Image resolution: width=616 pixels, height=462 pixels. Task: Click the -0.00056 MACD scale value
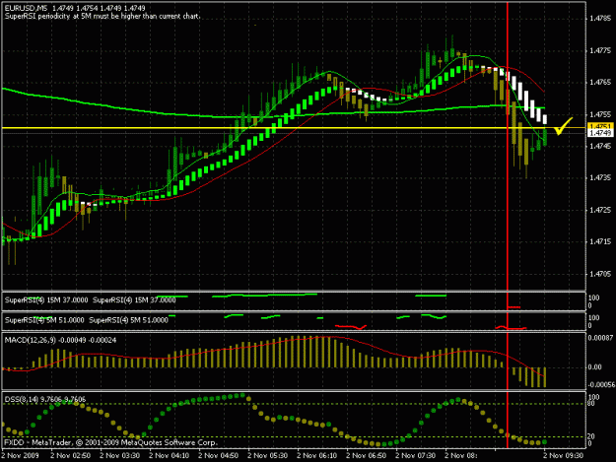coord(600,385)
